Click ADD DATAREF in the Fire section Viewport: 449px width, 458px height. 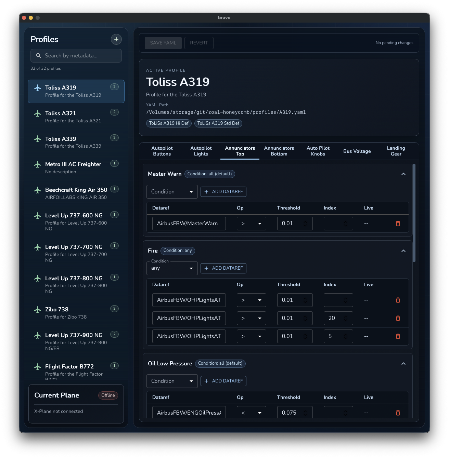tap(223, 268)
